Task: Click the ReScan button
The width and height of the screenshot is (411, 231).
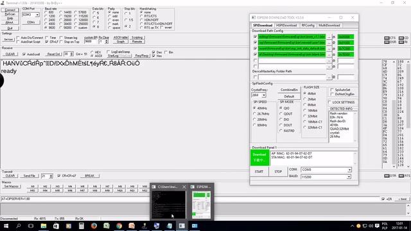Action: [10, 14]
